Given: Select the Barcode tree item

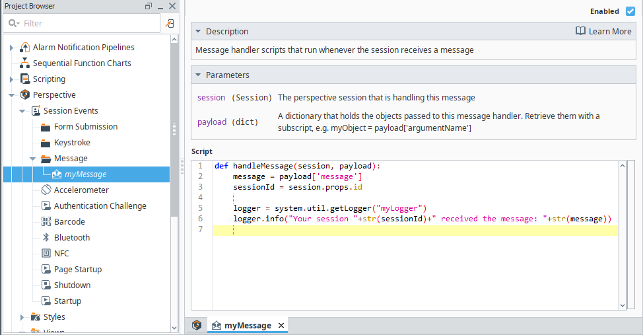Looking at the screenshot, I should 69,222.
